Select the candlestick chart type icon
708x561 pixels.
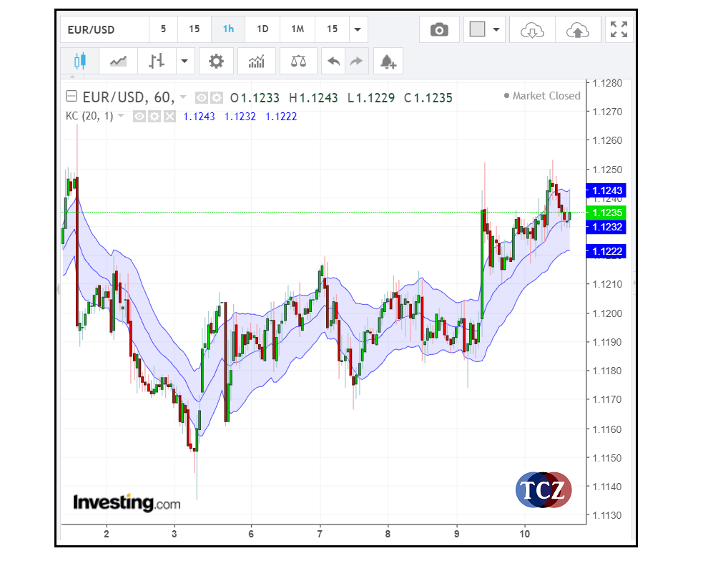(79, 62)
